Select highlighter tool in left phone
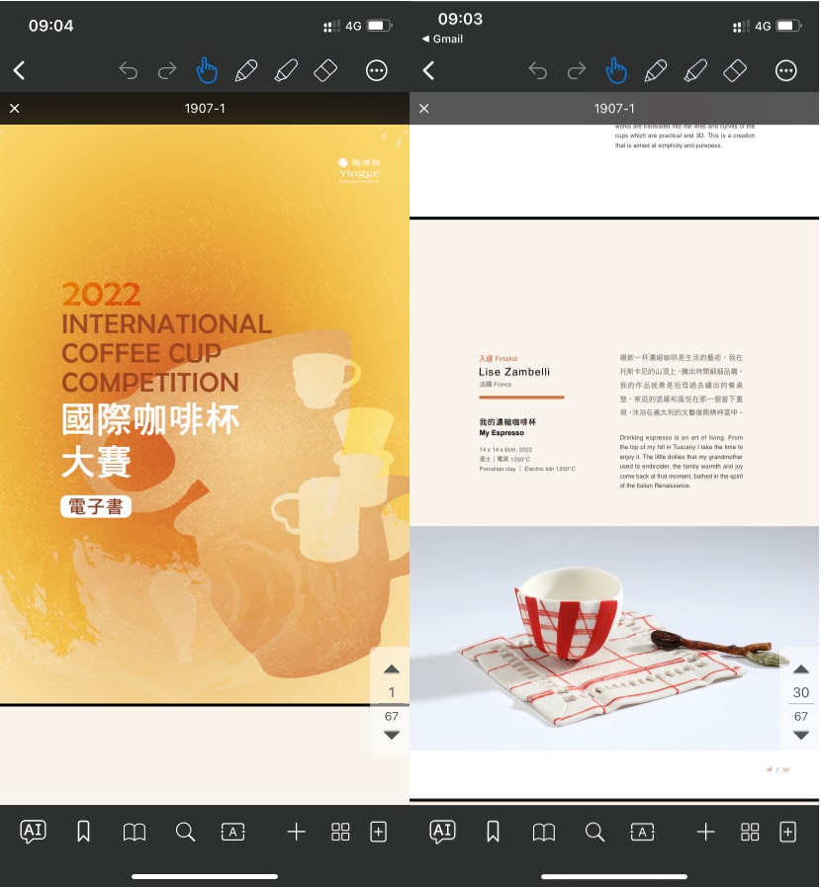The height and width of the screenshot is (887, 821). point(286,71)
